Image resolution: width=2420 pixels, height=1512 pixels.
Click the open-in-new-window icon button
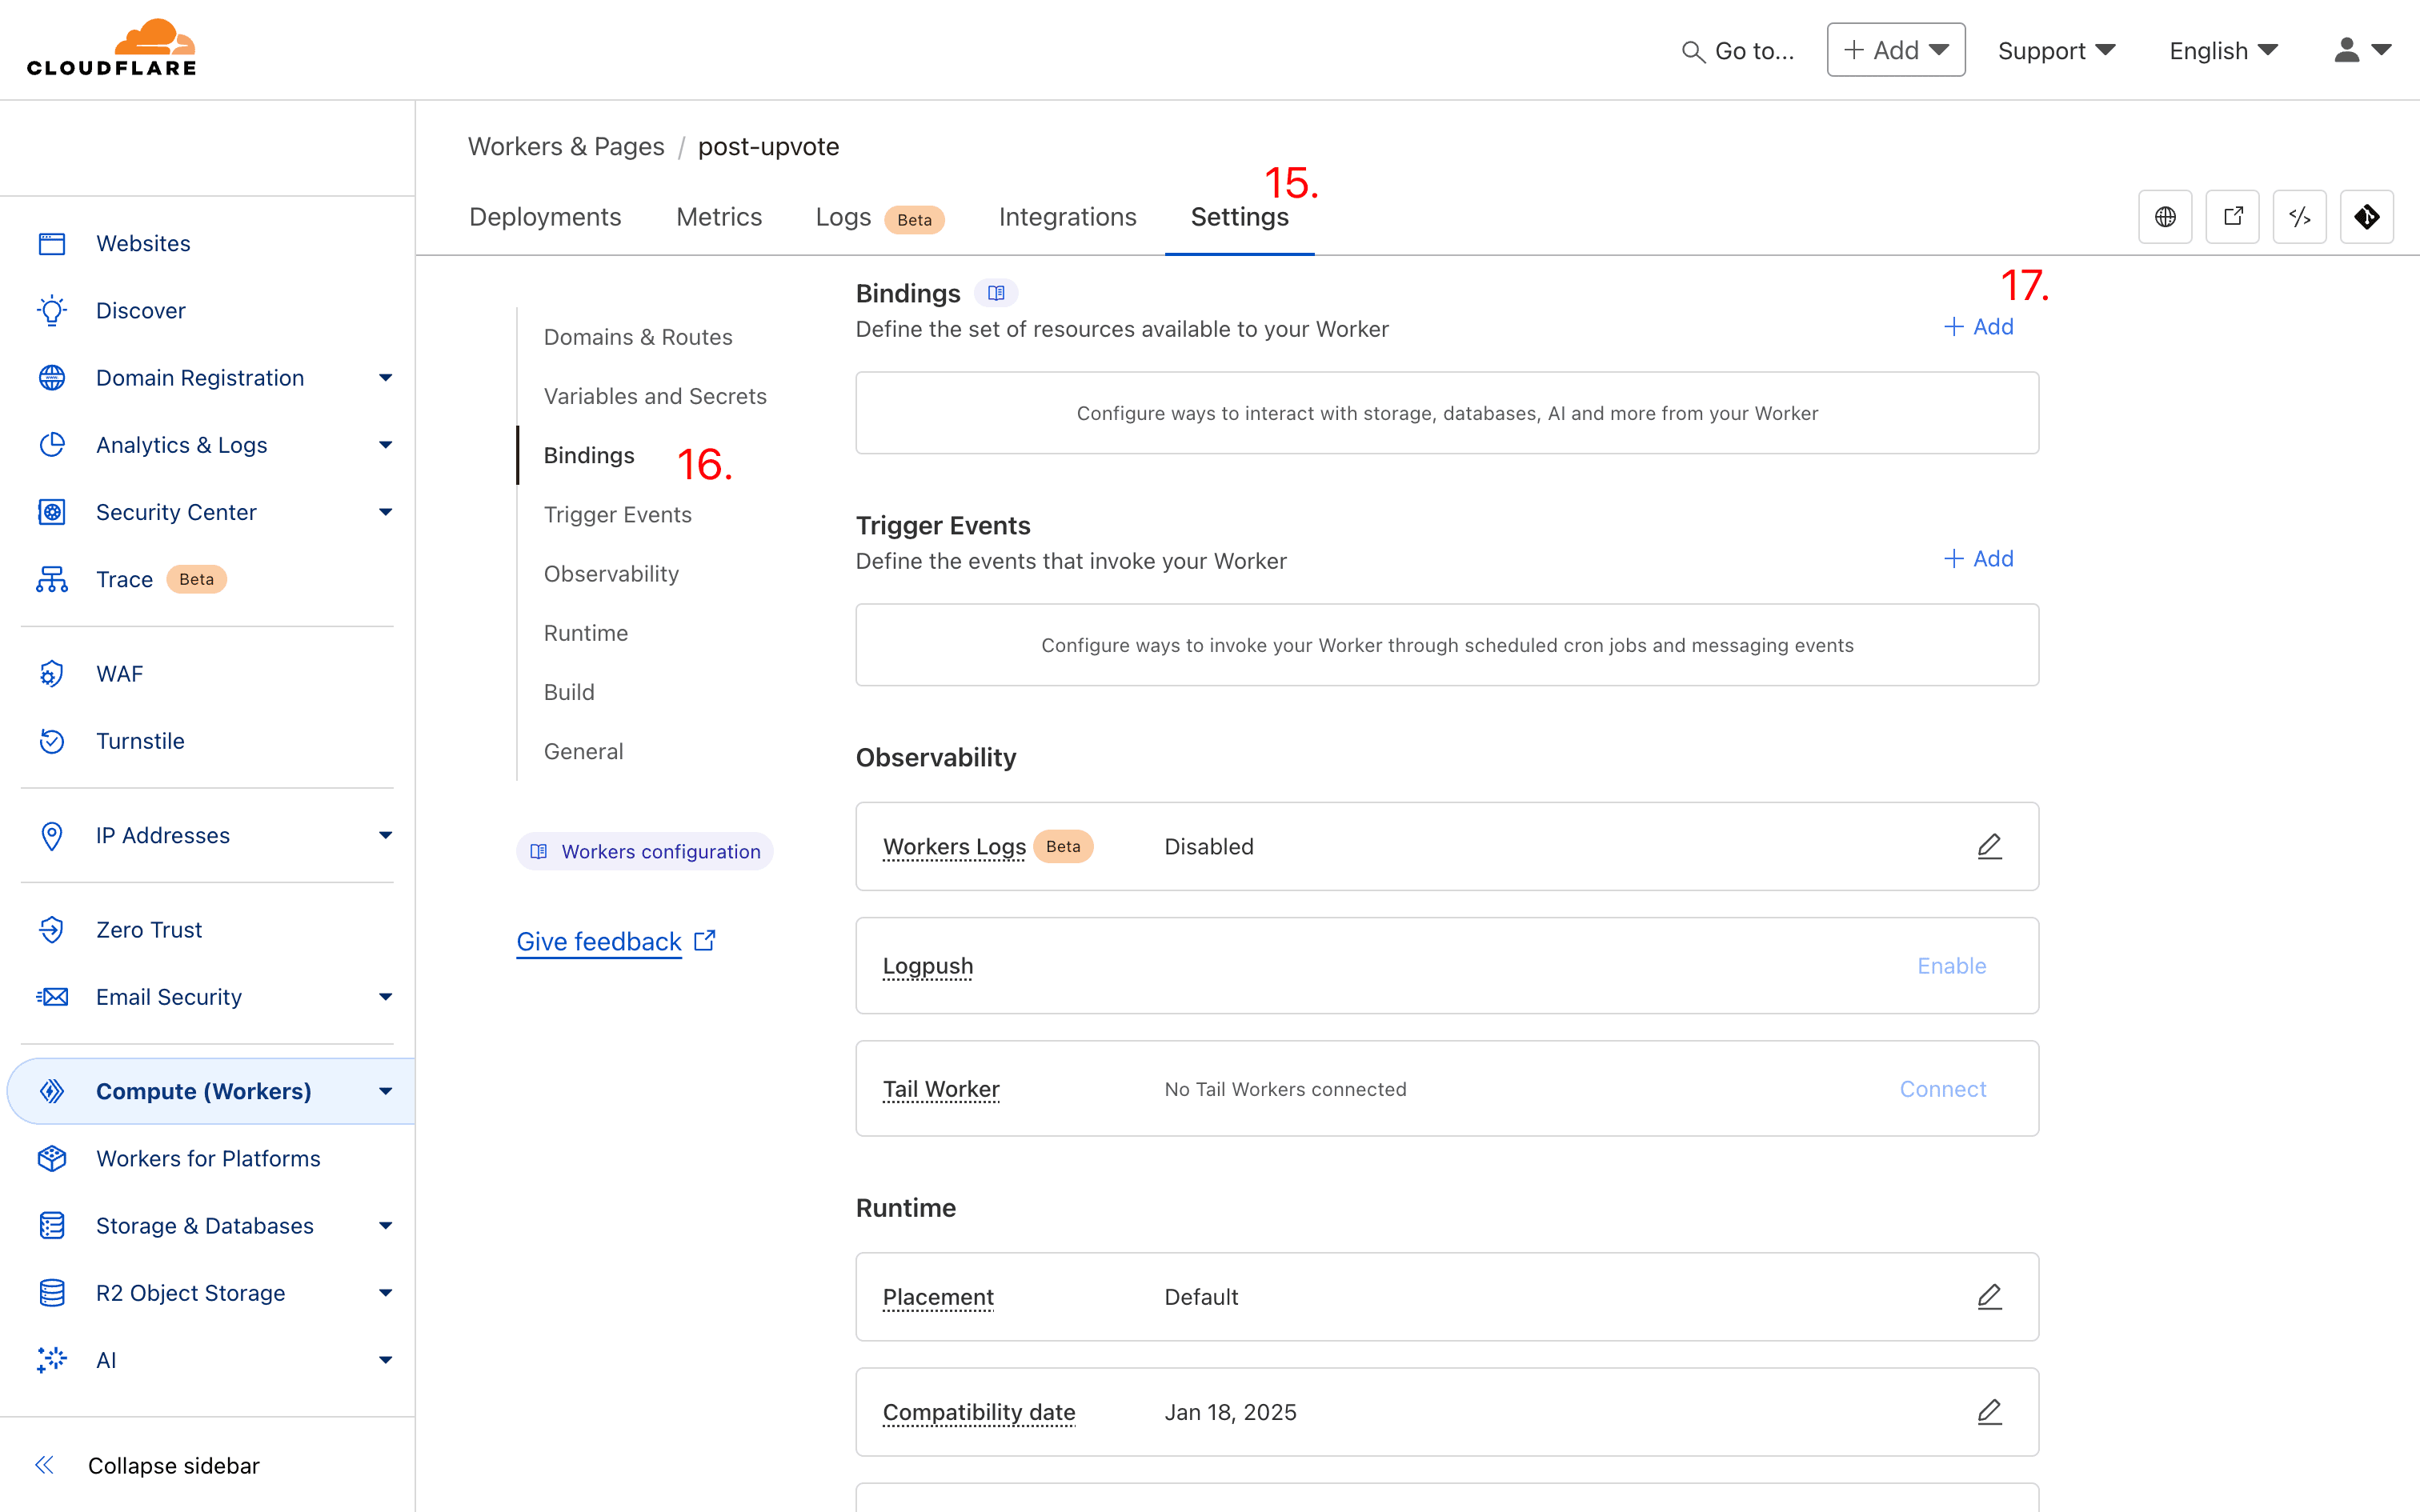[x=2232, y=216]
